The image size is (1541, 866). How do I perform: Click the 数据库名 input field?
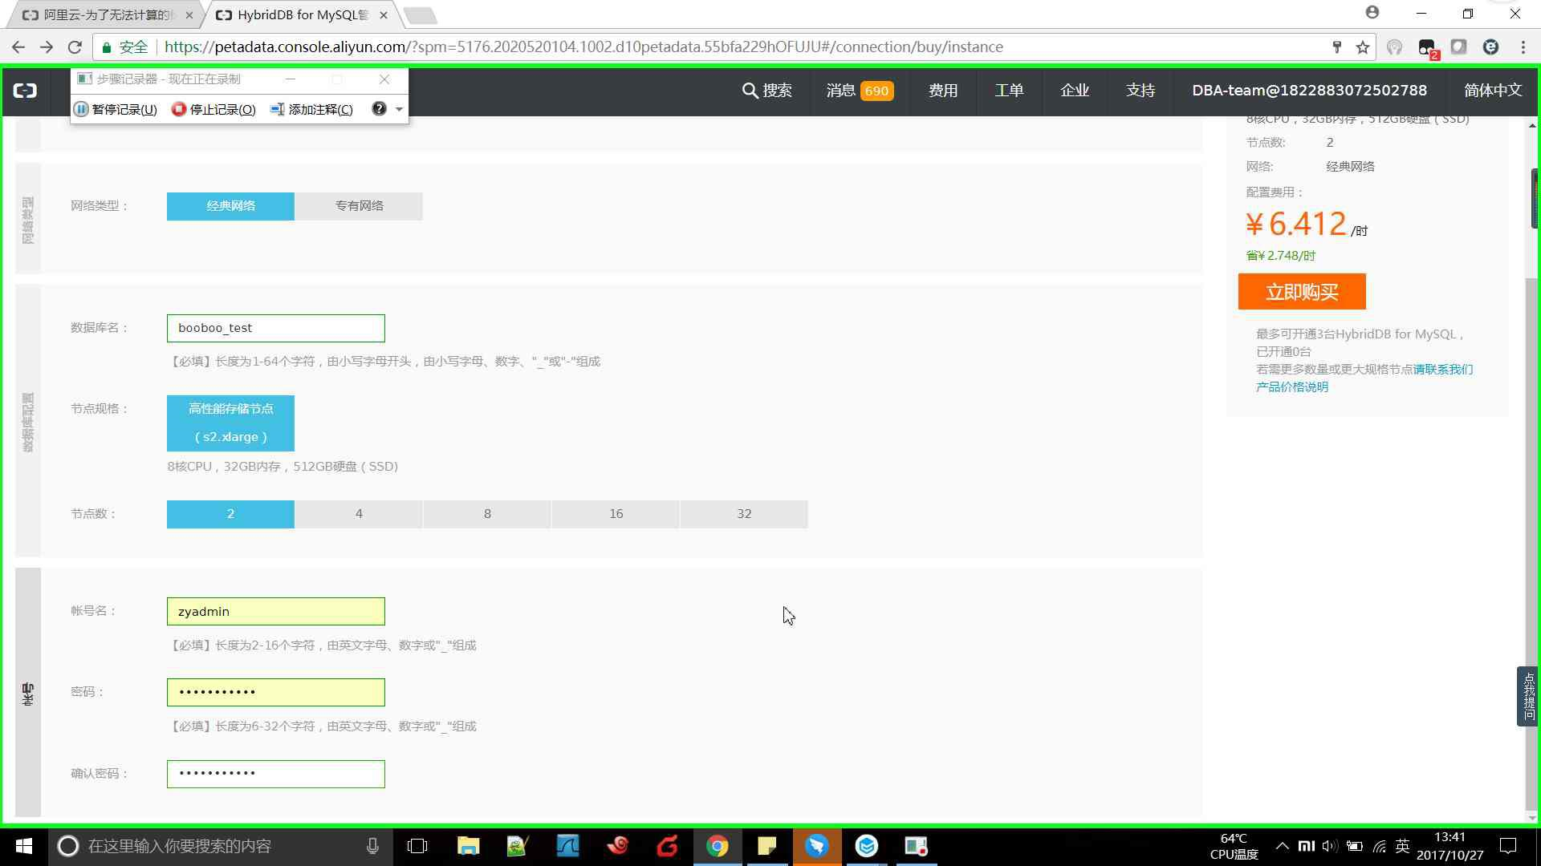[x=275, y=328]
